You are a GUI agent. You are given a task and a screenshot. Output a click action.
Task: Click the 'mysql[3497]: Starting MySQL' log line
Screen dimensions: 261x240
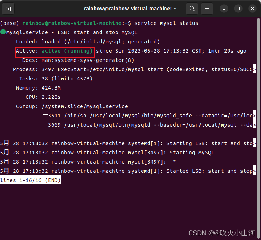point(107,153)
